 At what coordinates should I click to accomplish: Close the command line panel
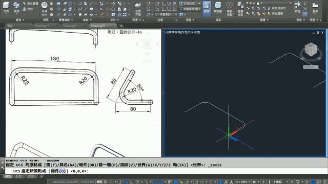click(3, 162)
